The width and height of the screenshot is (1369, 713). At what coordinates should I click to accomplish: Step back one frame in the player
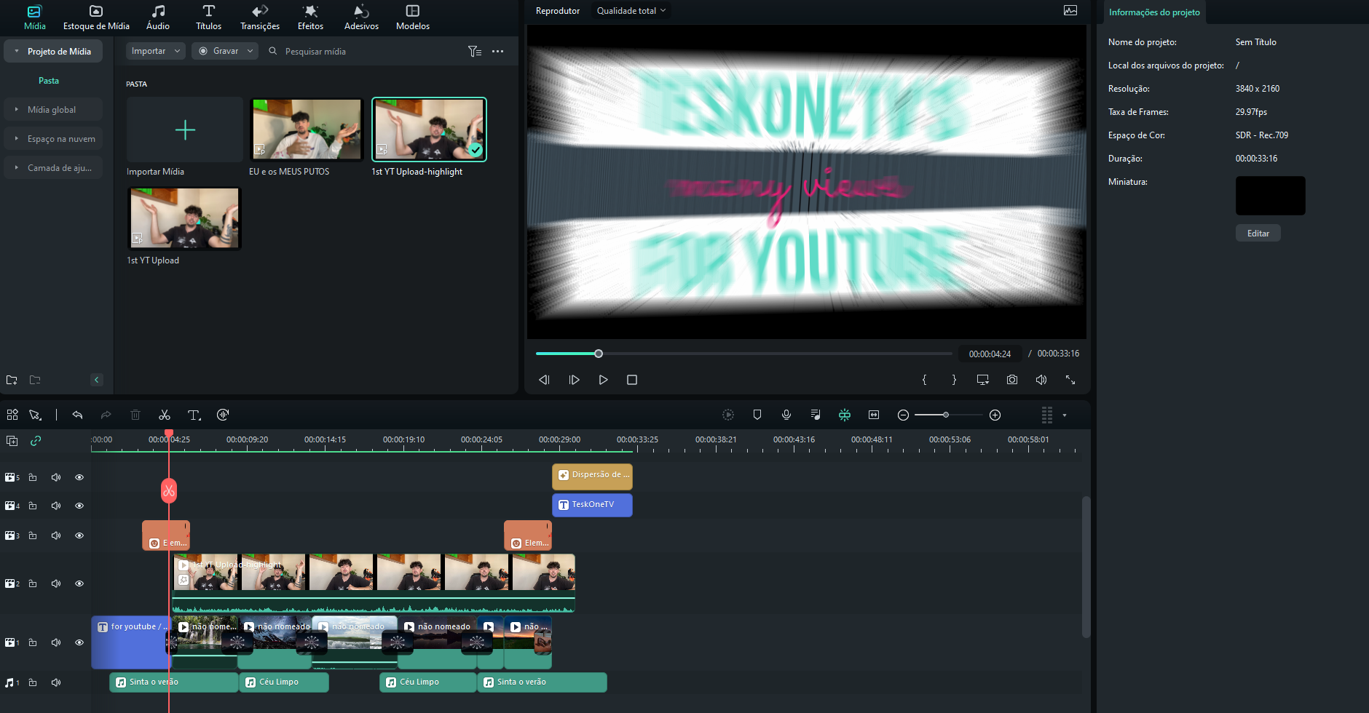point(544,380)
